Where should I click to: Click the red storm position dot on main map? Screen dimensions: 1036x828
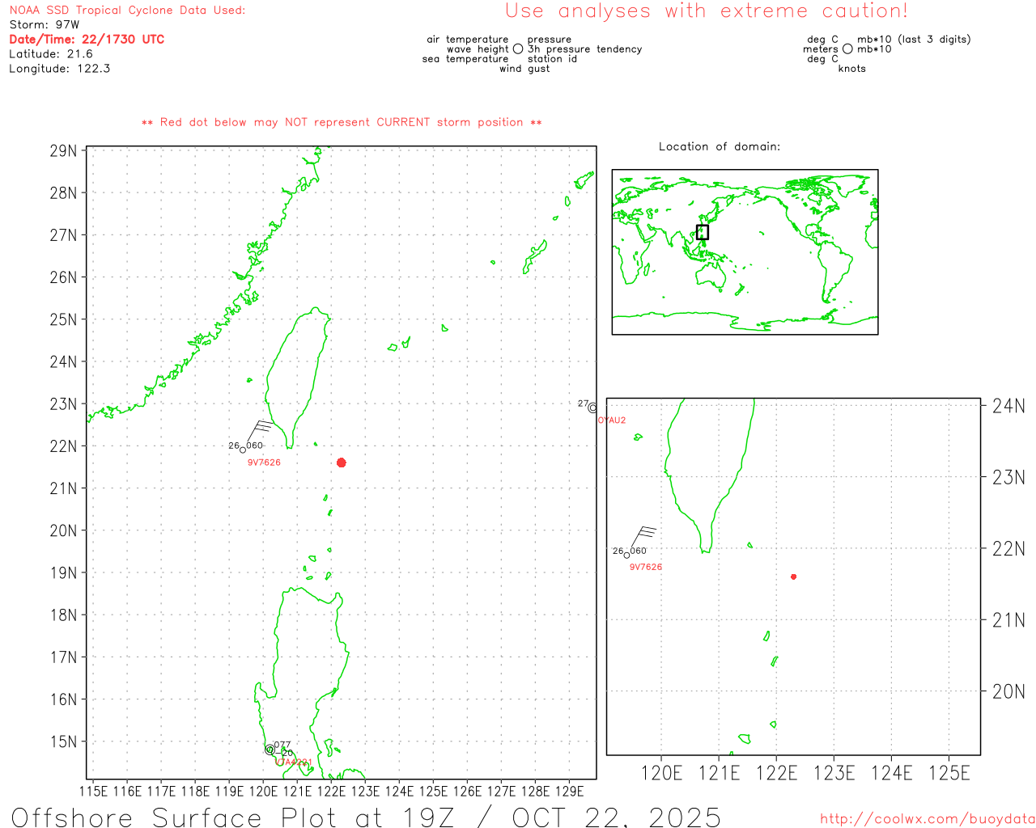341,463
